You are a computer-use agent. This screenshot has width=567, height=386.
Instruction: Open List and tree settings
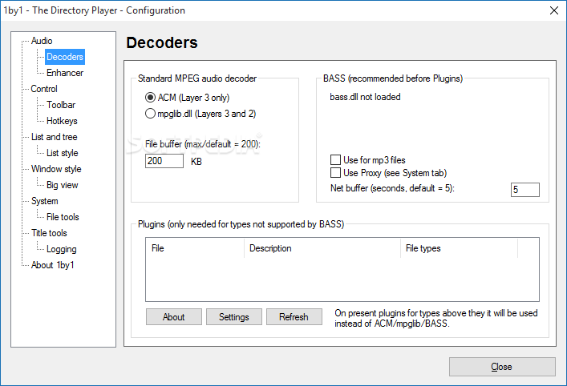pos(55,137)
